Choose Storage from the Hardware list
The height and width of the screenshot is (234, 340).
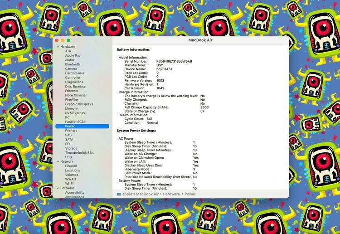coord(71,148)
